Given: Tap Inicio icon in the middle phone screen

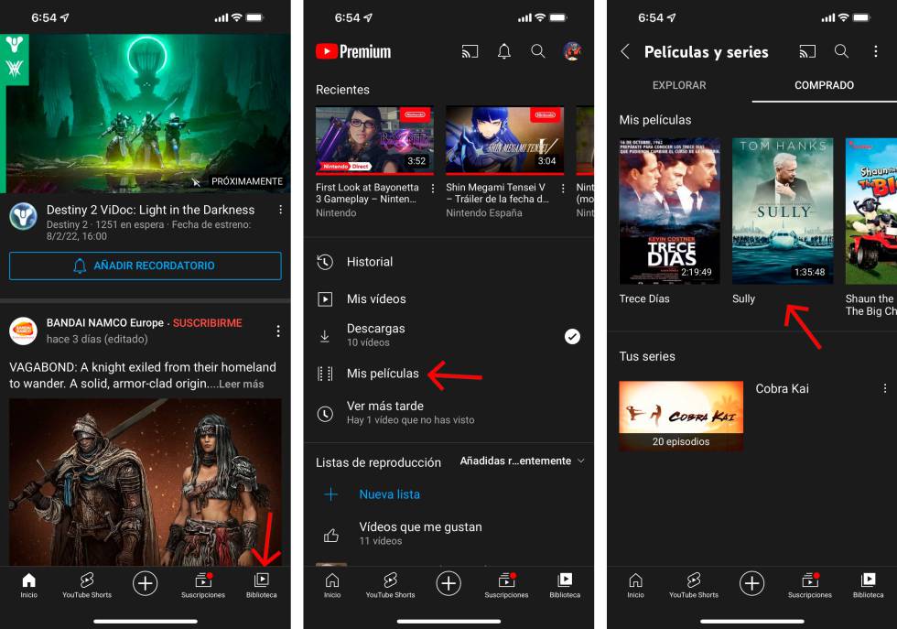Looking at the screenshot, I should pos(331,585).
